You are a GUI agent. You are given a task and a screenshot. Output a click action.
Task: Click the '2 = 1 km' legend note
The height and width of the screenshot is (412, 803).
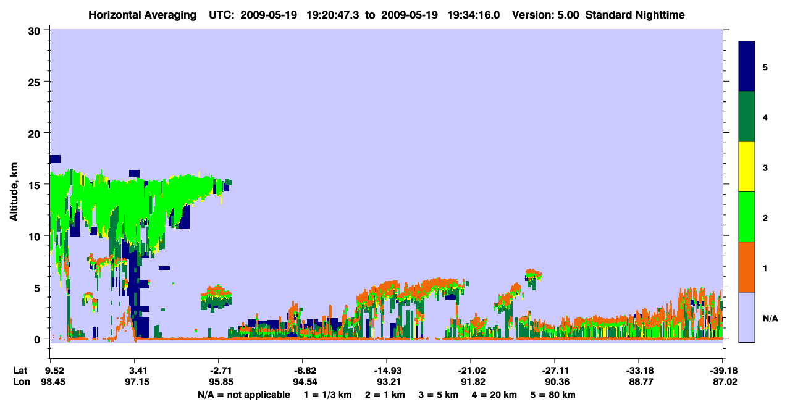point(385,395)
